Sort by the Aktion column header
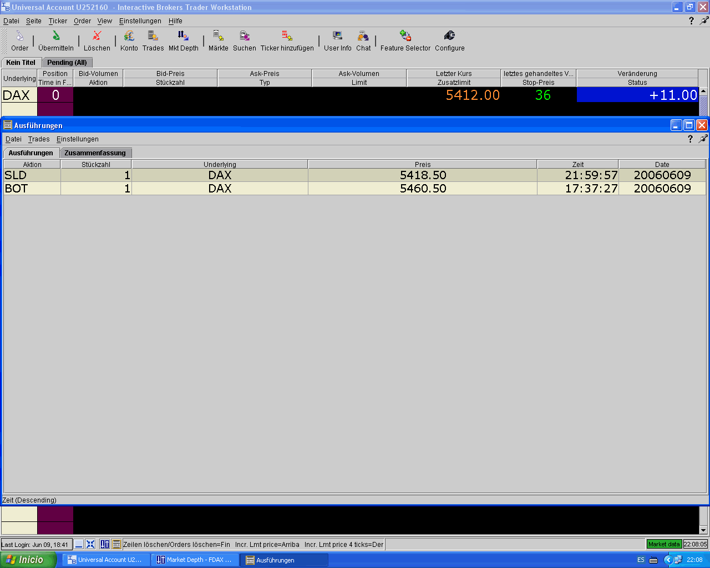710x568 pixels. (32, 164)
